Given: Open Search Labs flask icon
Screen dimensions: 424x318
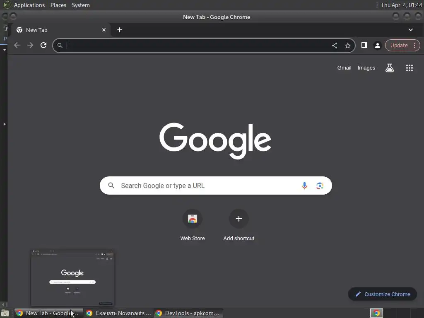Looking at the screenshot, I should pyautogui.click(x=389, y=68).
